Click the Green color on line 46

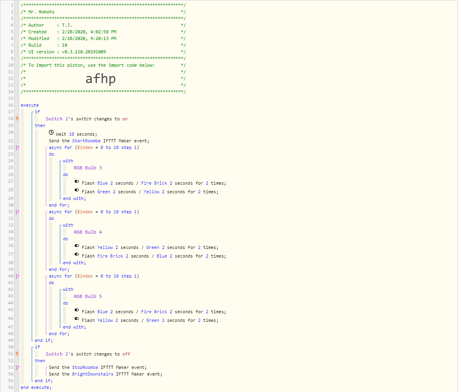point(153,320)
